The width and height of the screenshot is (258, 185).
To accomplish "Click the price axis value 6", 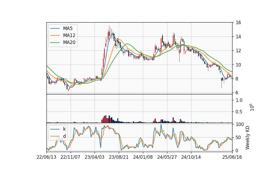I will (237, 93).
